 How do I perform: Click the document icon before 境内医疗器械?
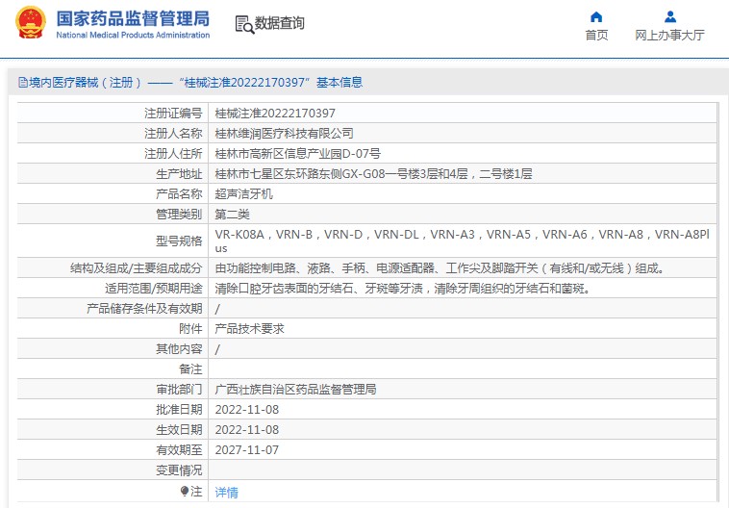click(23, 83)
